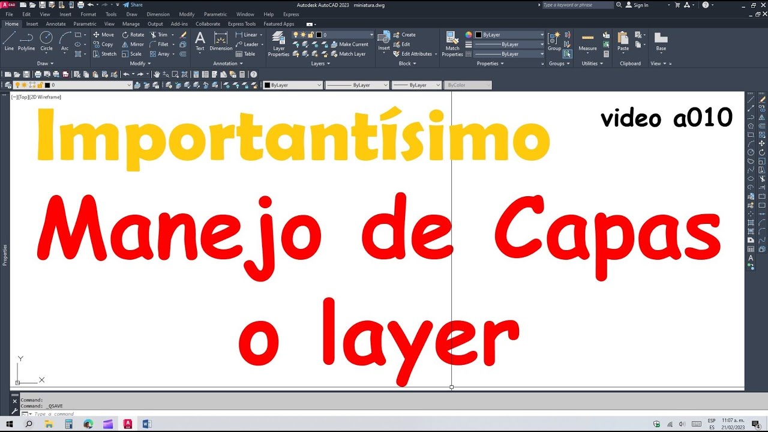Image resolution: width=768 pixels, height=432 pixels.
Task: Select the Polyline tool
Action: tap(26, 41)
